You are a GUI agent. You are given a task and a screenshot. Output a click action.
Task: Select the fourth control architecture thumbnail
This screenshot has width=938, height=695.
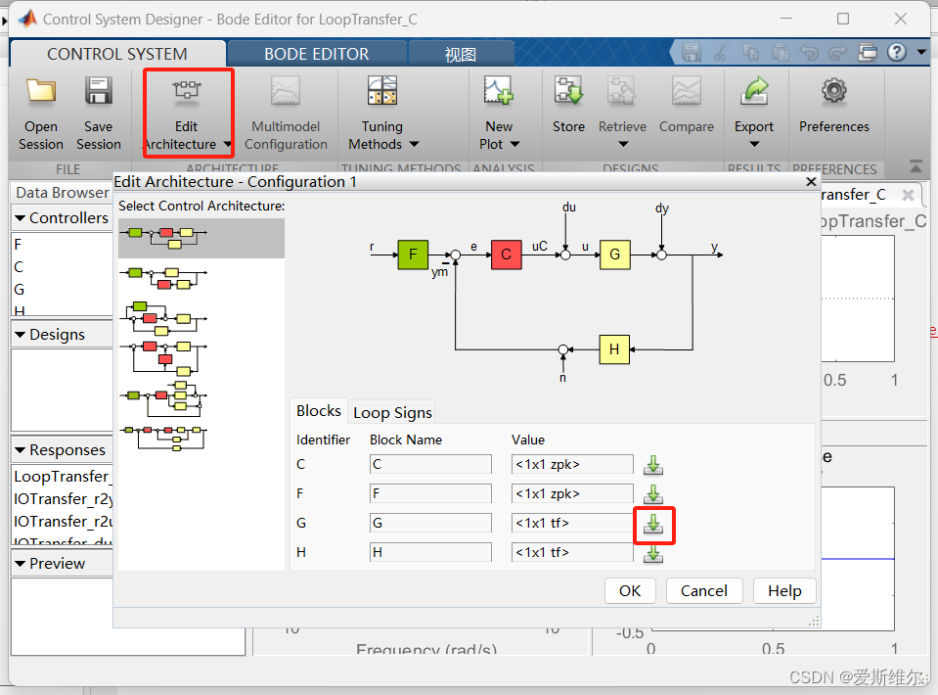(x=164, y=358)
